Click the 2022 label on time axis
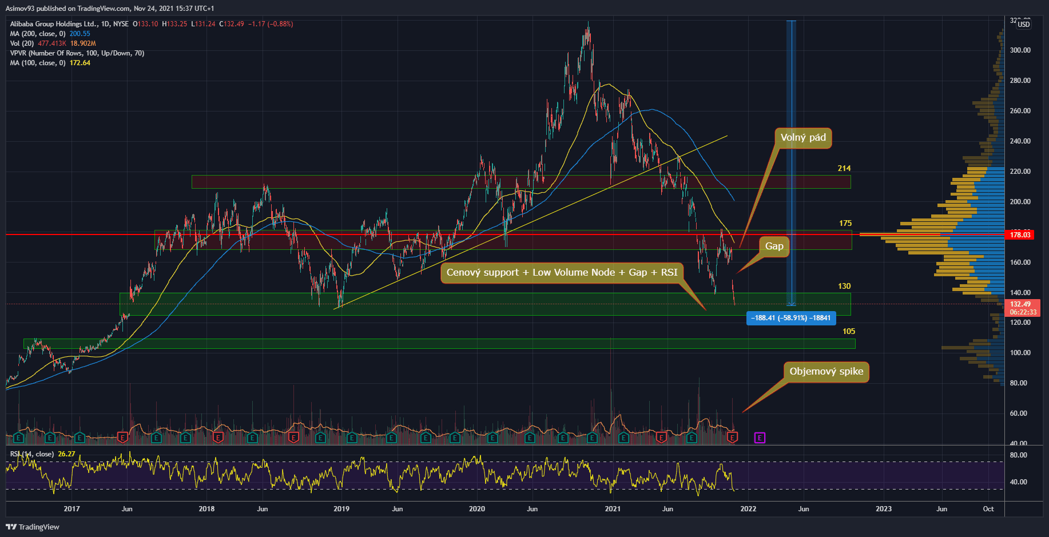1049x537 pixels. coord(748,509)
